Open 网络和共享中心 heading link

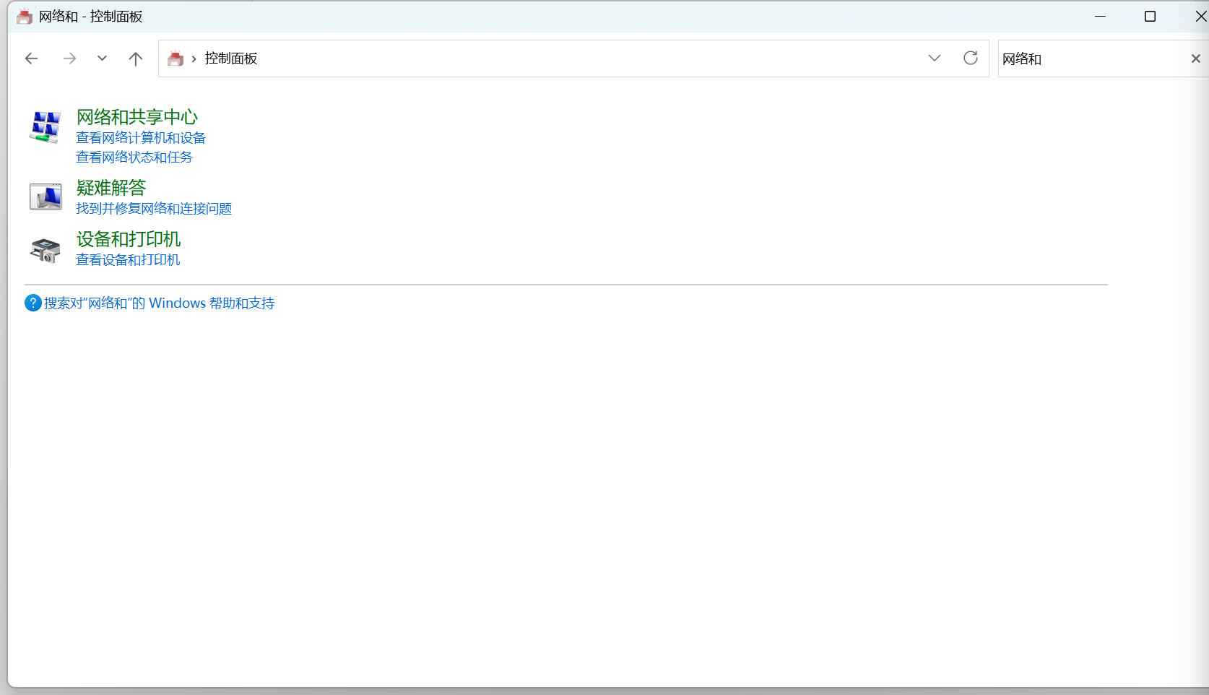pyautogui.click(x=137, y=117)
